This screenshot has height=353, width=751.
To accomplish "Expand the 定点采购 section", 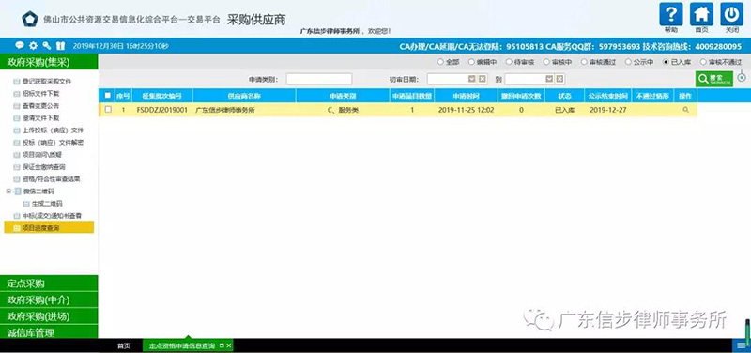I will click(49, 284).
